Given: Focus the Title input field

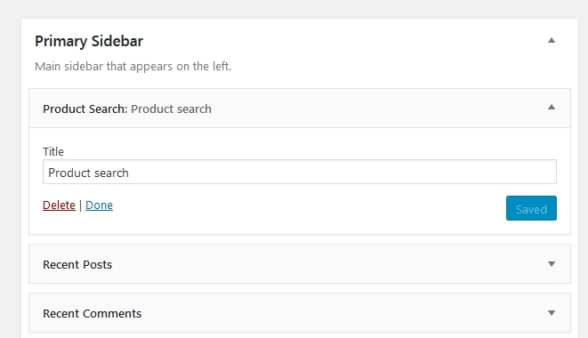Looking at the screenshot, I should click(x=300, y=173).
